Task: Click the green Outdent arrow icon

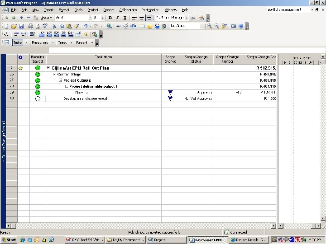Action: click(x=7, y=18)
